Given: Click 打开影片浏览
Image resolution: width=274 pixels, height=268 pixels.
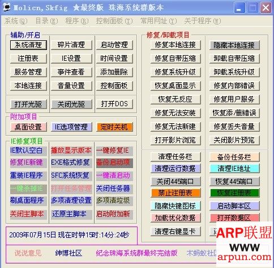Looking at the screenshot, I should click(x=175, y=140).
